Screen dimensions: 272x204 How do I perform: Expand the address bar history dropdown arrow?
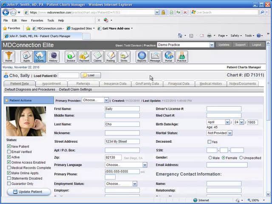pyautogui.click(x=157, y=12)
